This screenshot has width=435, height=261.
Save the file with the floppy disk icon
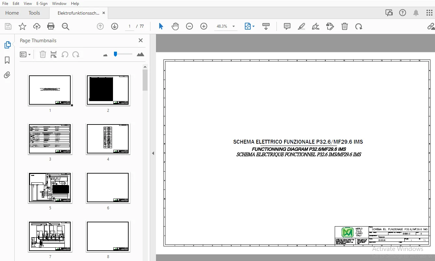(8, 27)
